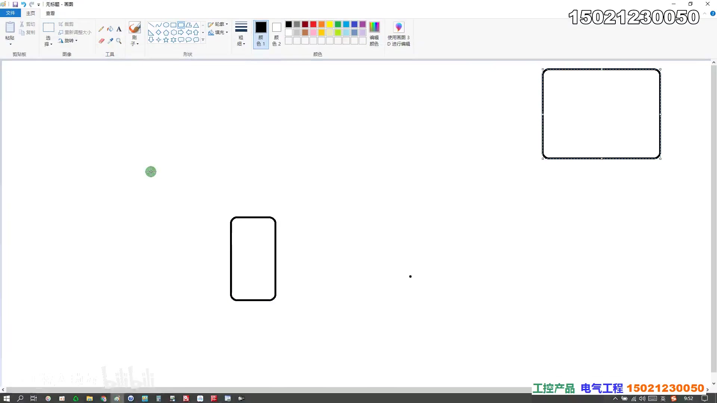
Task: Click the Save icon in quick access toolbar
Action: coord(15,4)
